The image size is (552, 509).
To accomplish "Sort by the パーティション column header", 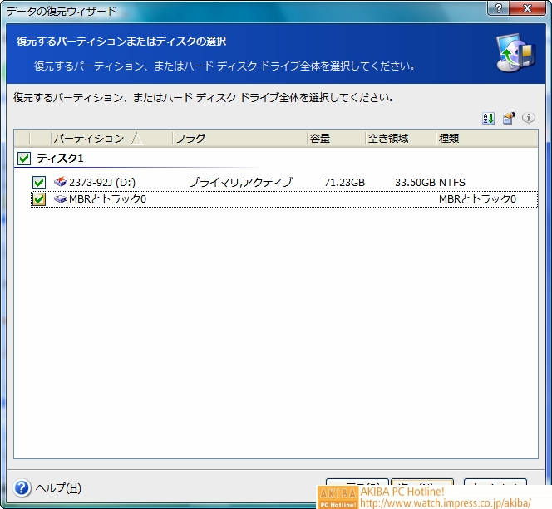I will pyautogui.click(x=89, y=139).
